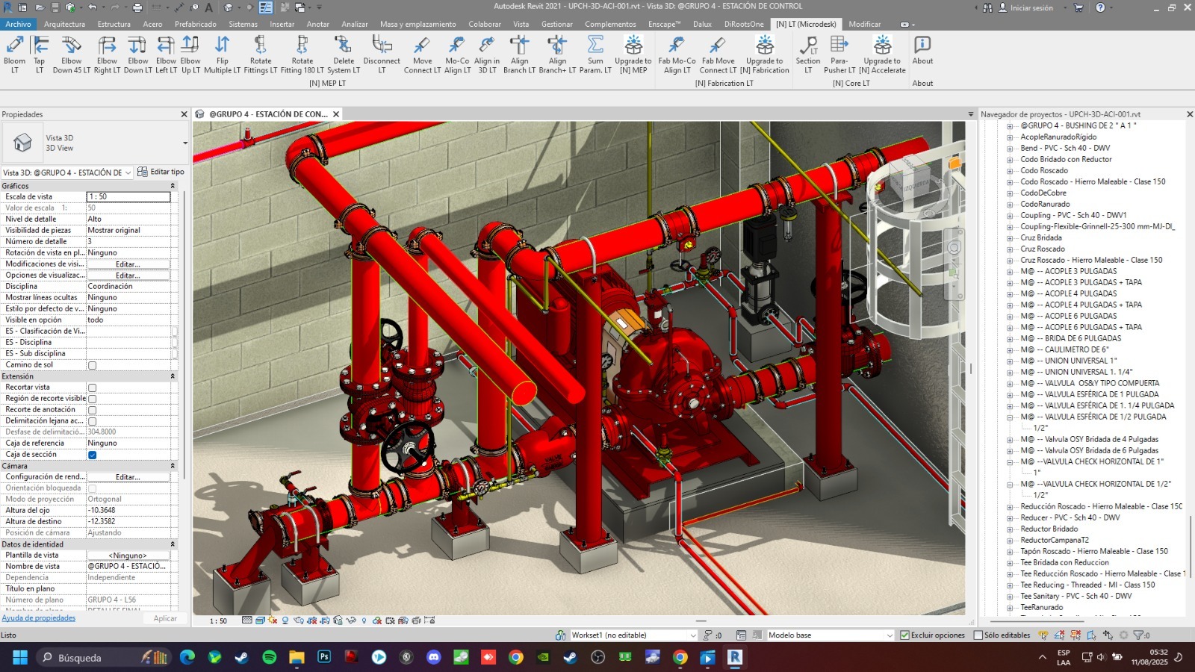Uncheck the Caja de sección checkbox
The image size is (1195, 672).
pyautogui.click(x=93, y=455)
